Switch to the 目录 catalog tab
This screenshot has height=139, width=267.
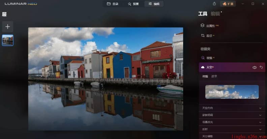[113, 4]
